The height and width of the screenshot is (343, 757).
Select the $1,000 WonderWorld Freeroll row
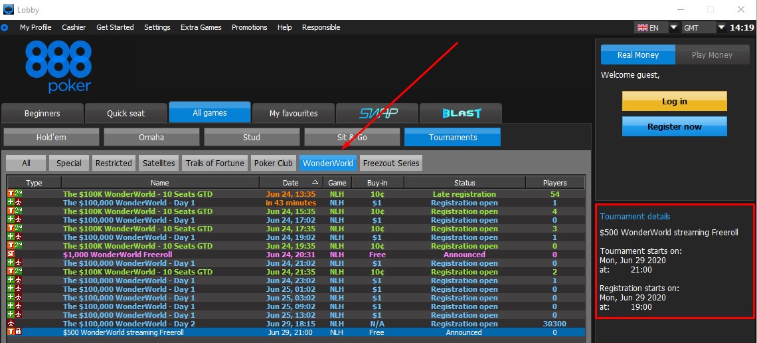click(x=296, y=255)
